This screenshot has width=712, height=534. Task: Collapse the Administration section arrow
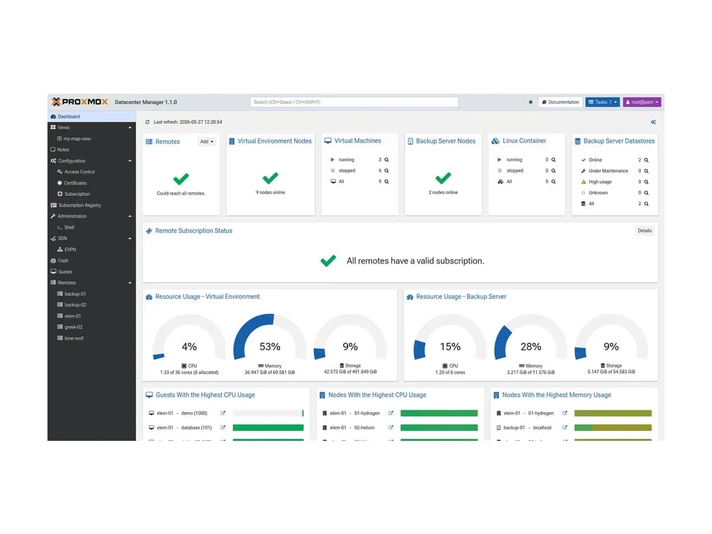tap(130, 216)
